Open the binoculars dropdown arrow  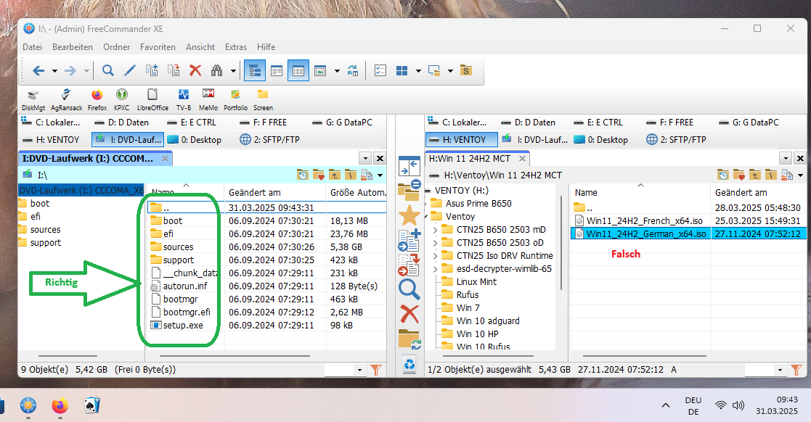tap(233, 71)
